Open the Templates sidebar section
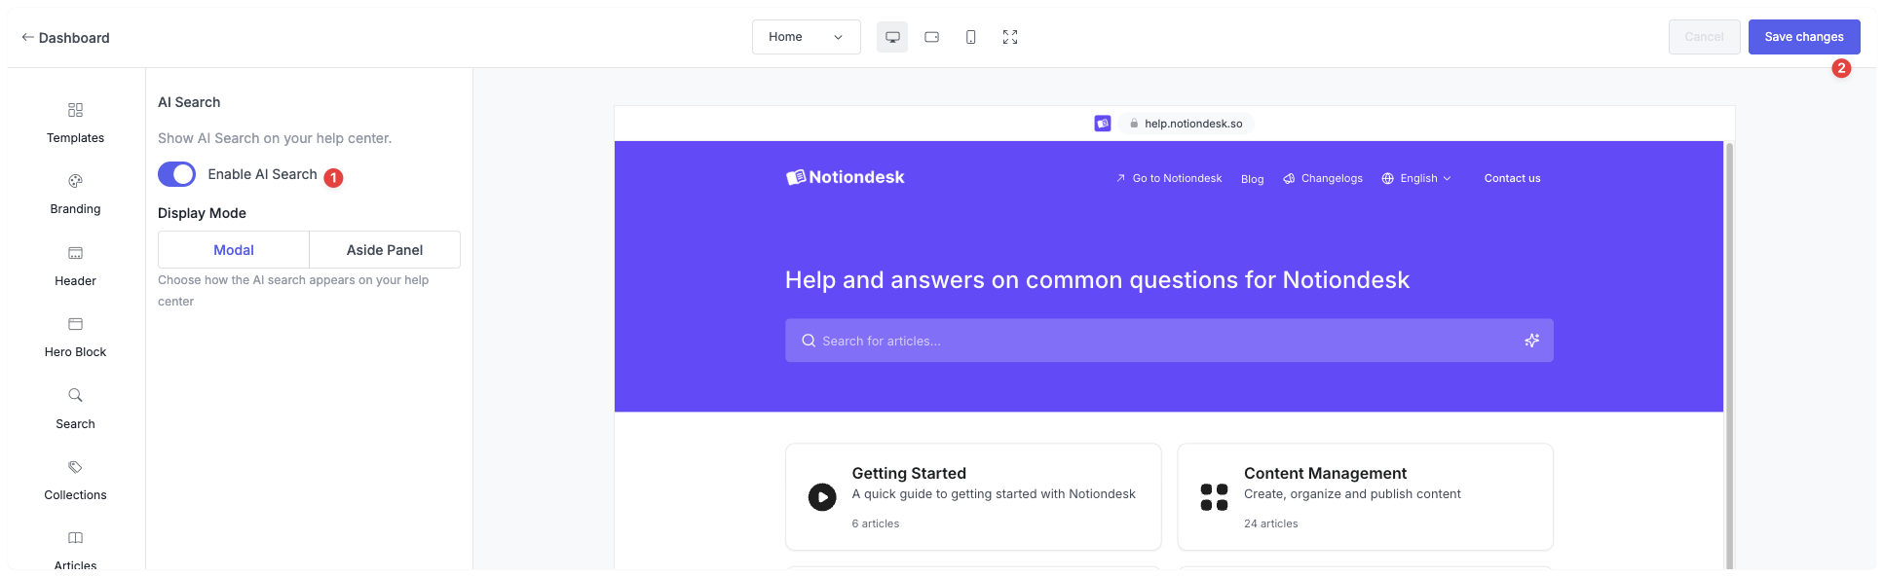The width and height of the screenshot is (1884, 577). 75,122
